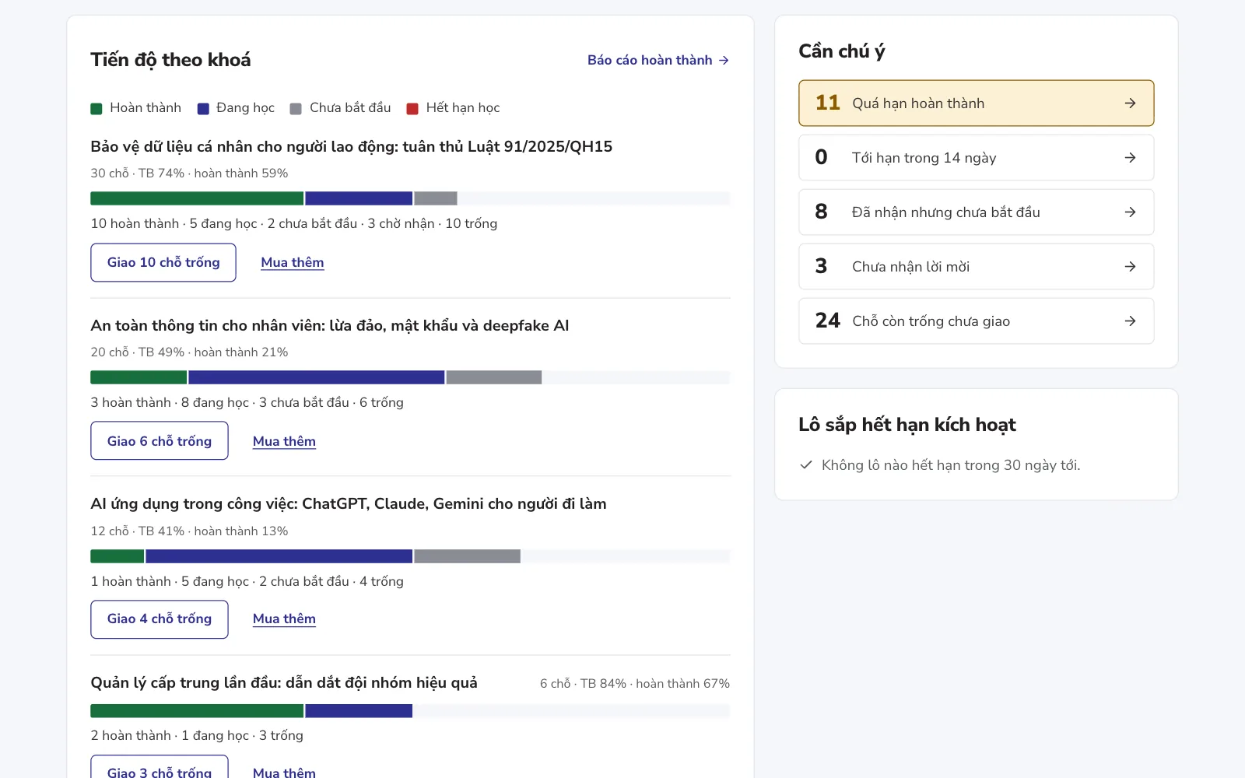Click arrow on Chỗ còn trống chưa giao
Screen dimensions: 1245x778
[1130, 321]
